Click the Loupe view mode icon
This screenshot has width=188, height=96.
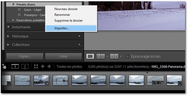(90, 56)
